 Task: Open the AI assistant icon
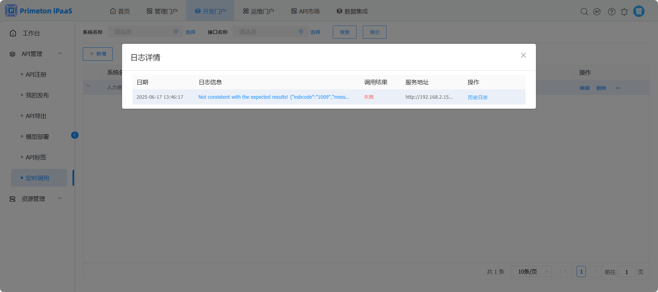click(x=597, y=12)
